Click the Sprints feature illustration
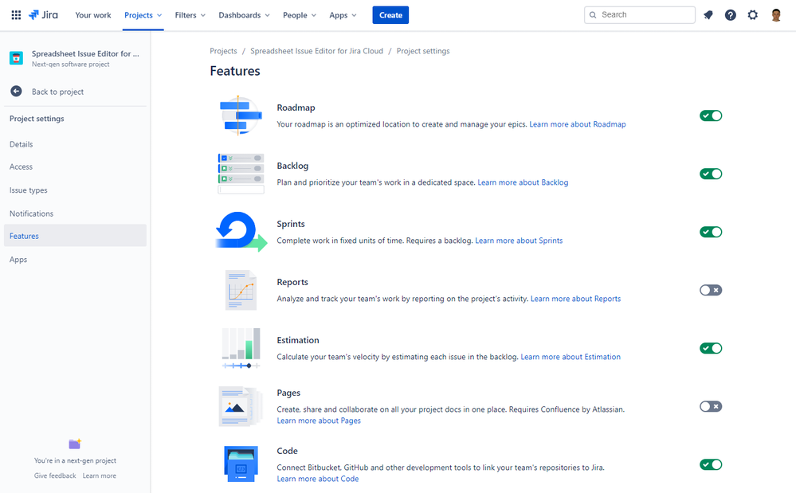The width and height of the screenshot is (796, 493). [x=241, y=232]
